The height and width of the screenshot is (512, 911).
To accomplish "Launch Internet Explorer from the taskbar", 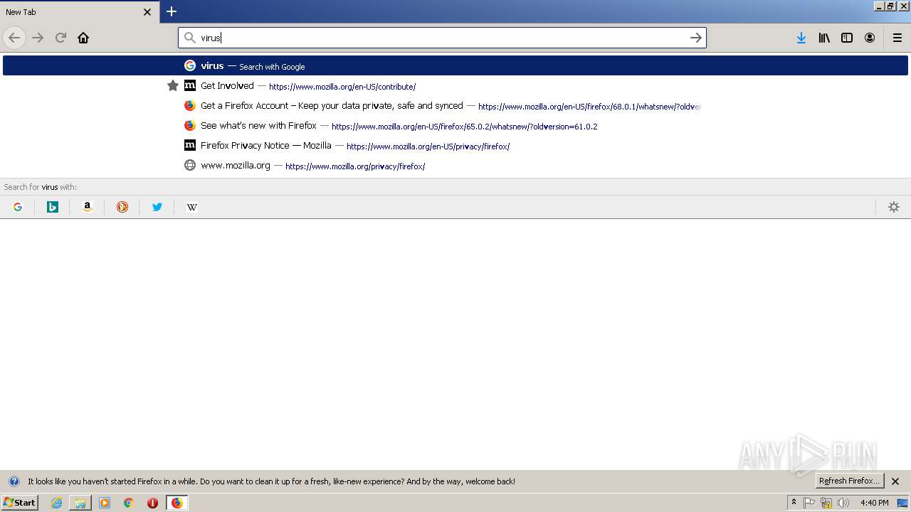I will (56, 503).
